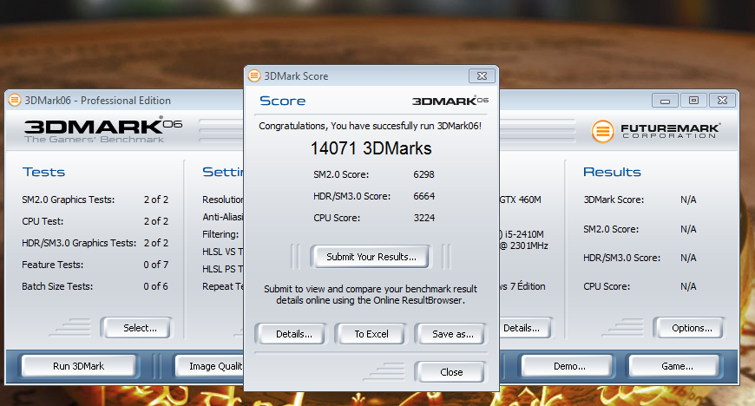755x406 pixels.
Task: Click the Futuremark Corporation logo
Action: 656,132
